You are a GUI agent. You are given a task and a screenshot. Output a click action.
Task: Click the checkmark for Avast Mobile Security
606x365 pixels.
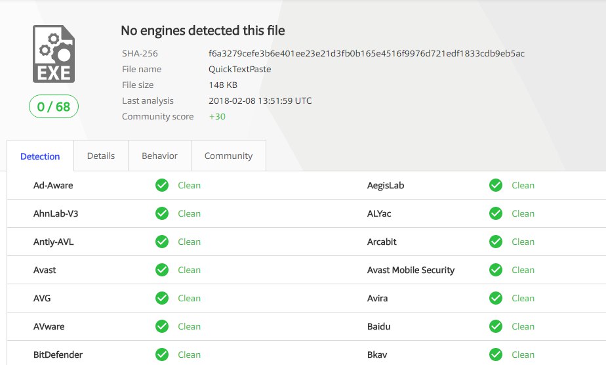(496, 270)
